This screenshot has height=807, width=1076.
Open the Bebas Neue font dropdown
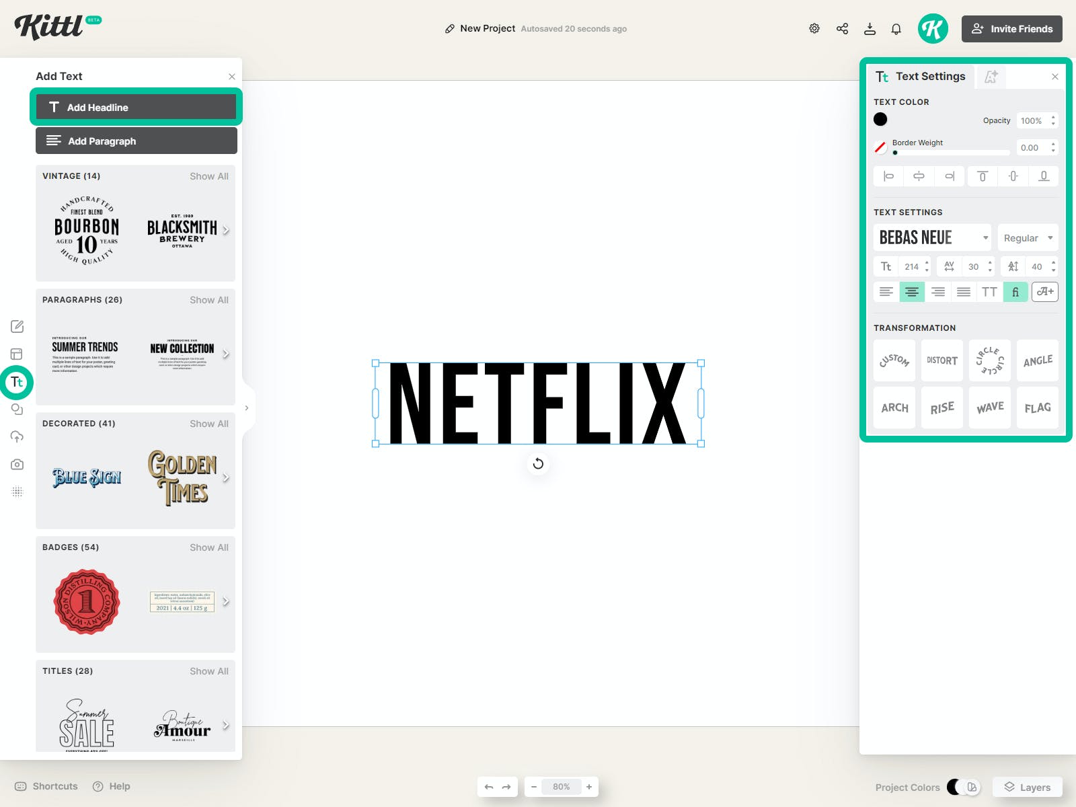pyautogui.click(x=932, y=237)
